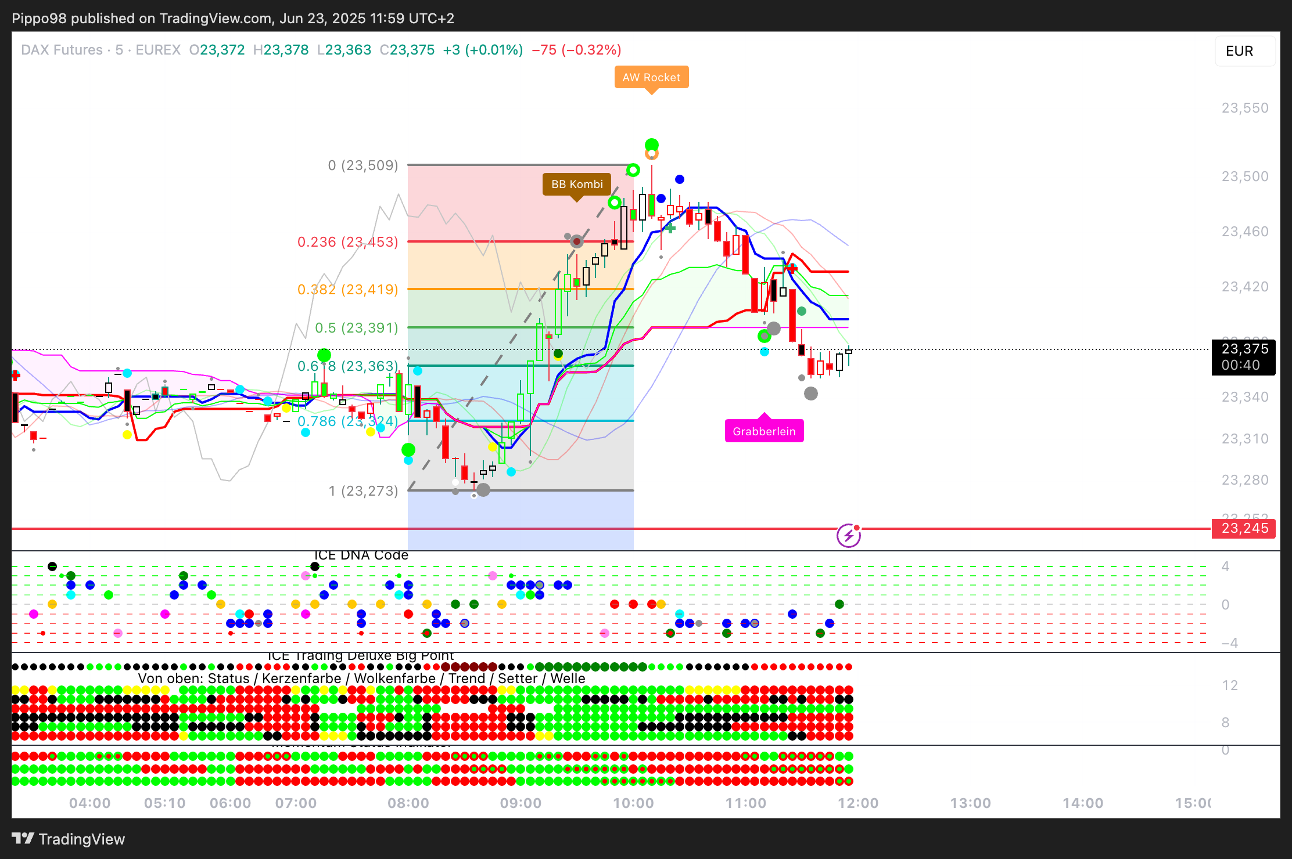Click the purple lightning bolt alert icon
The height and width of the screenshot is (859, 1292).
pos(848,535)
